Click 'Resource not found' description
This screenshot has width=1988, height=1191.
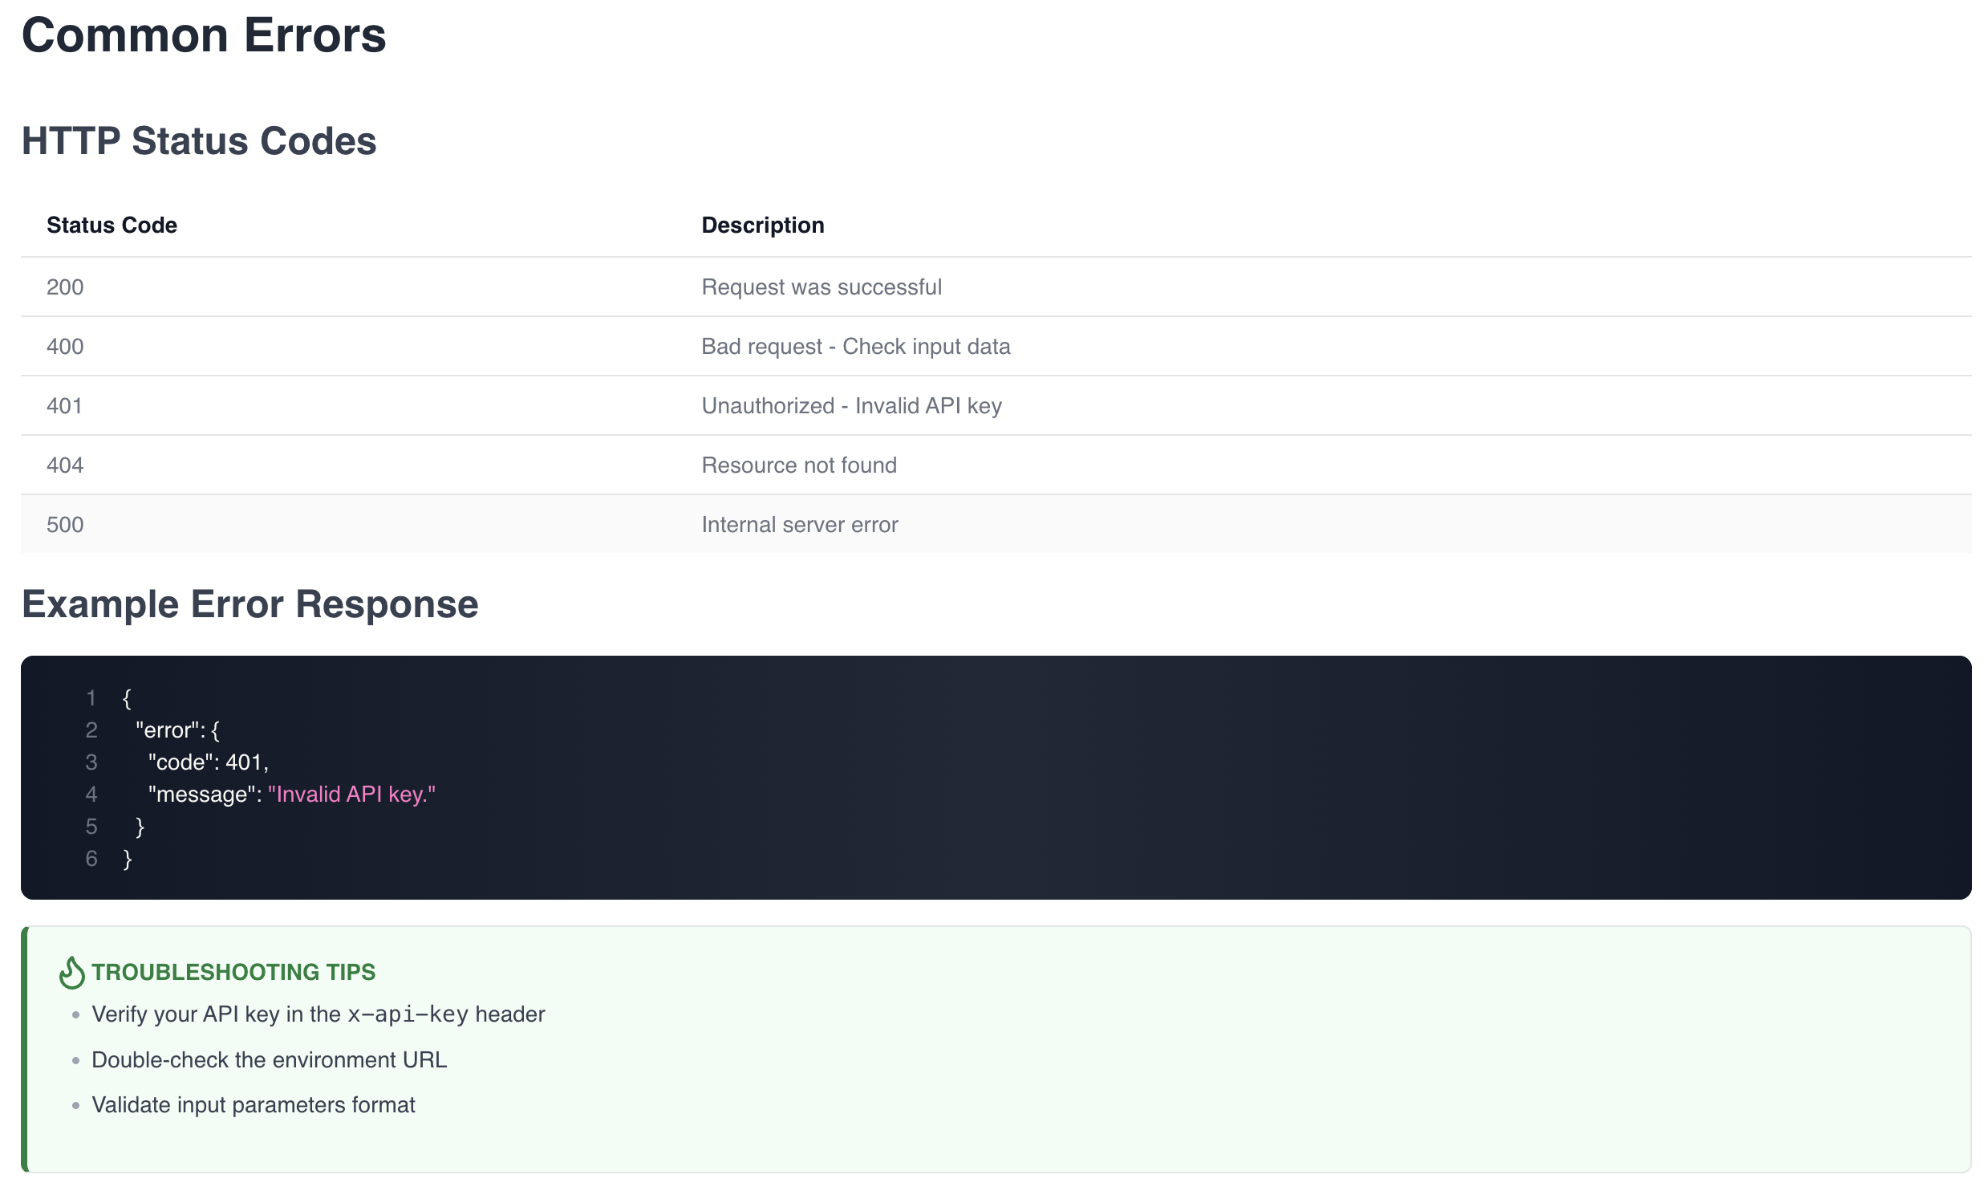click(799, 465)
